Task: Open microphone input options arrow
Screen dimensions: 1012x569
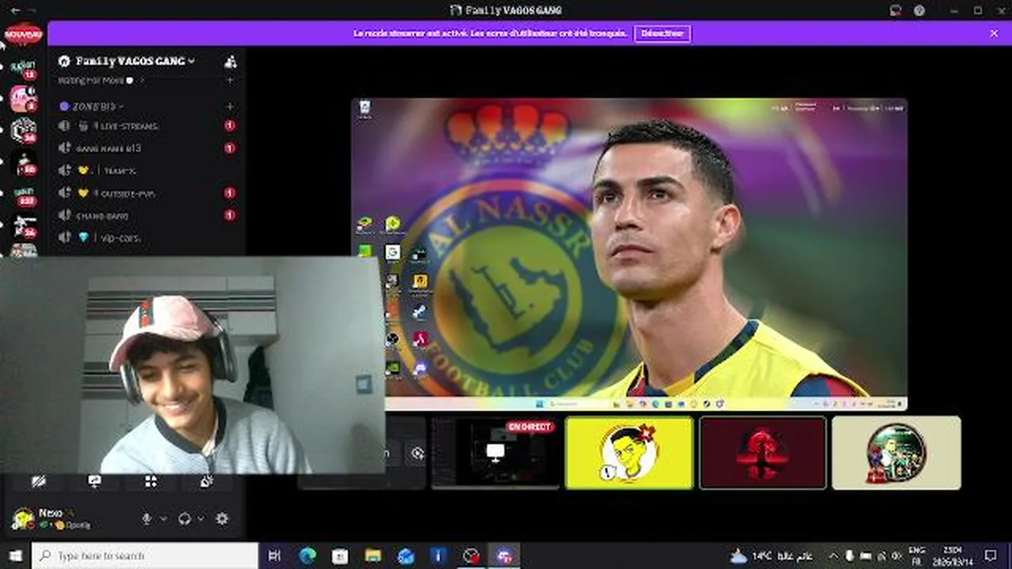Action: coord(164,518)
